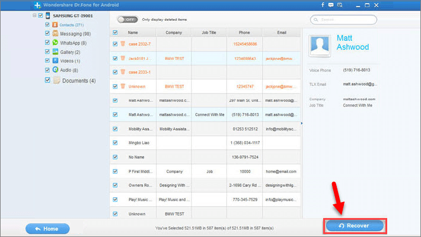
Task: Click trash icon beside orange Unknown contact
Action: (x=123, y=86)
